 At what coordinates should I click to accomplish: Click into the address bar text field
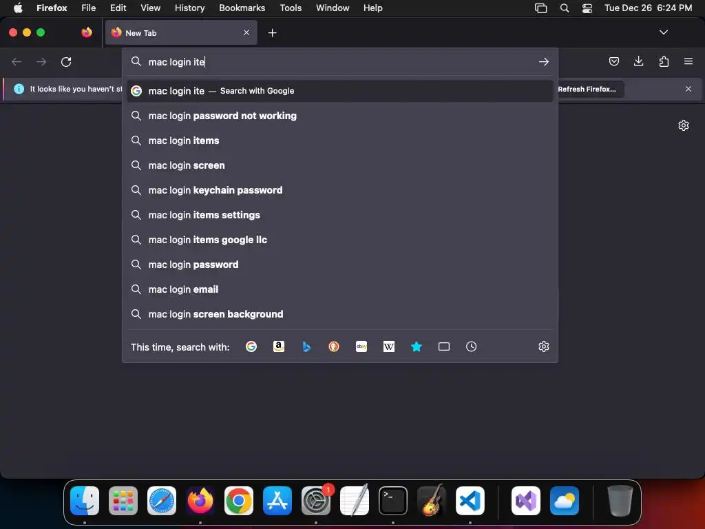click(x=339, y=61)
